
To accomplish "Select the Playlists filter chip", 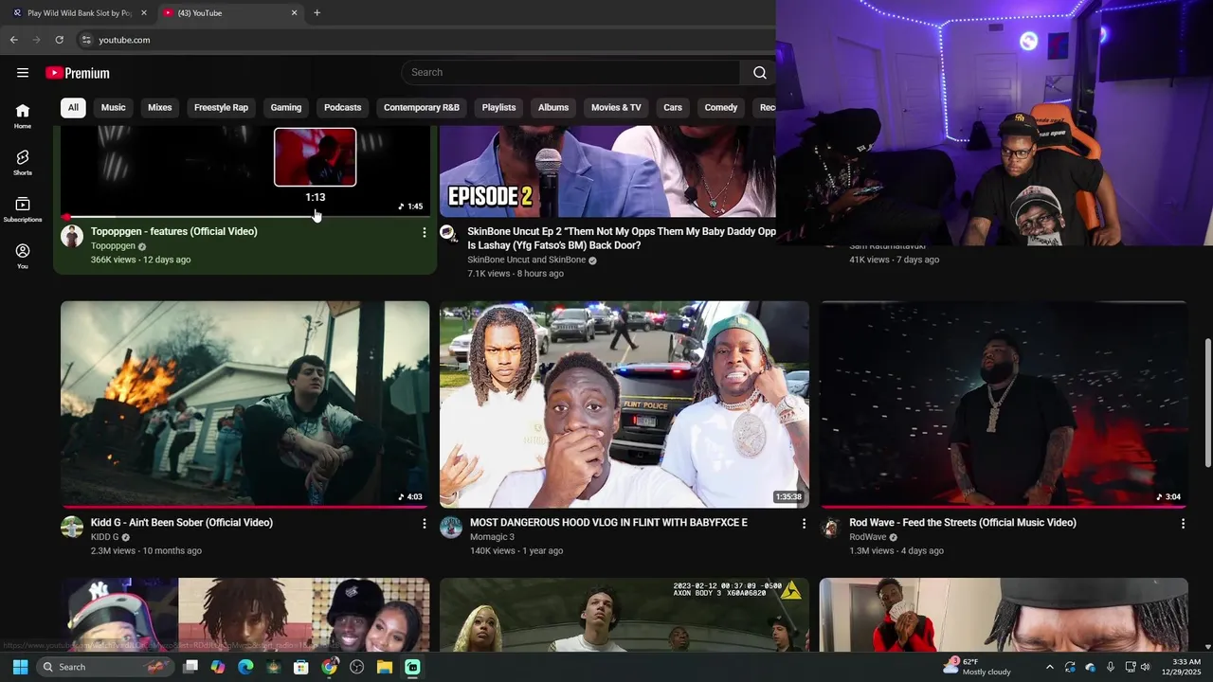I will (x=498, y=107).
